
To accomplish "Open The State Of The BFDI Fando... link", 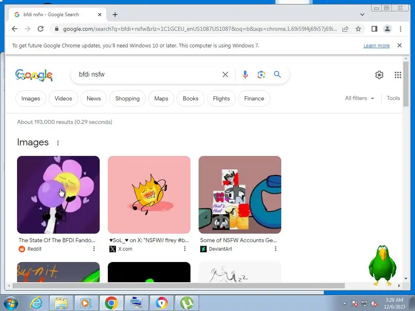I will click(x=57, y=240).
